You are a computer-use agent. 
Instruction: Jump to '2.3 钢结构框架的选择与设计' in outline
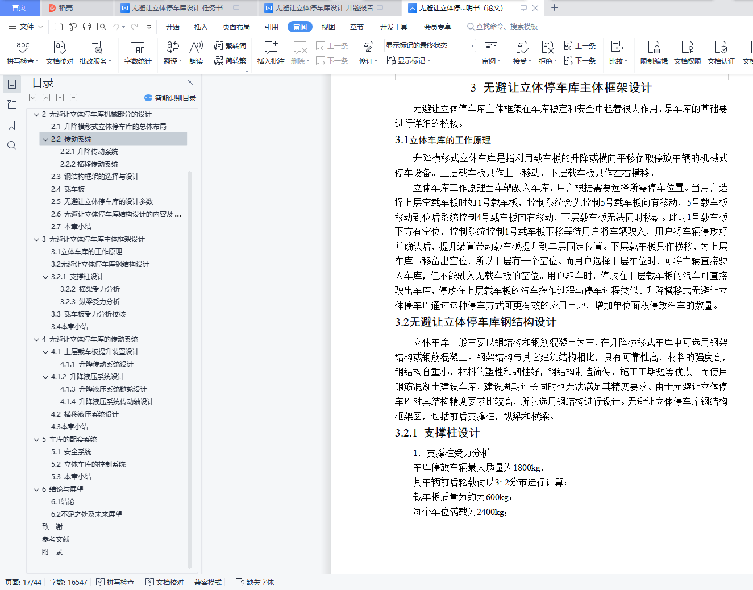[95, 177]
